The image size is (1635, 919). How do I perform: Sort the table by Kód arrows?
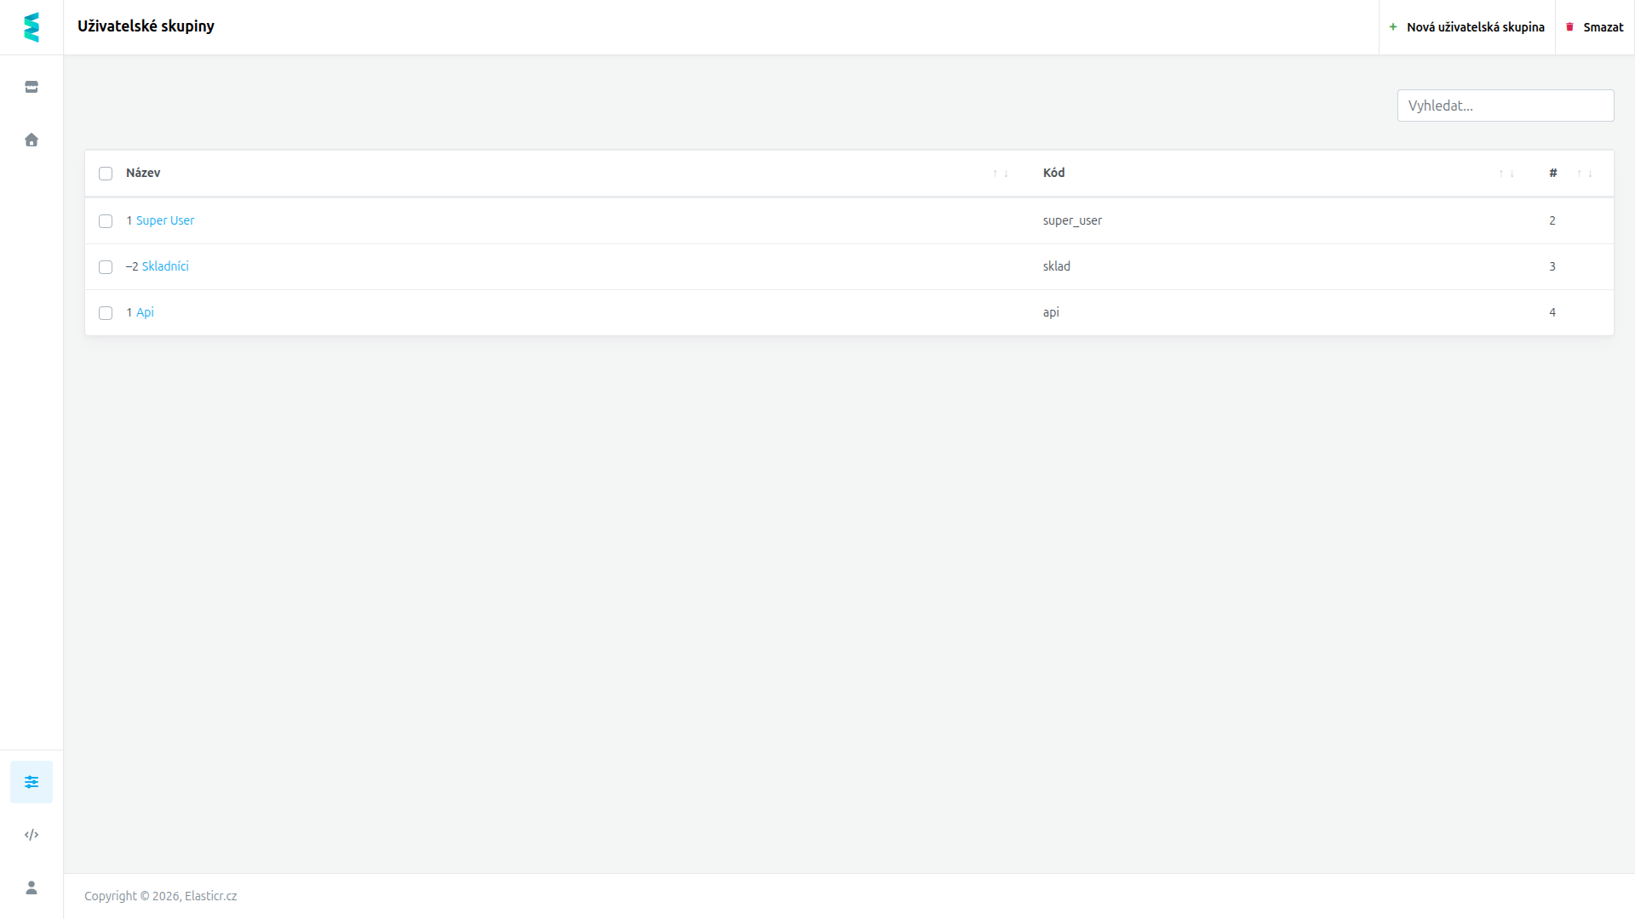[x=1506, y=174]
